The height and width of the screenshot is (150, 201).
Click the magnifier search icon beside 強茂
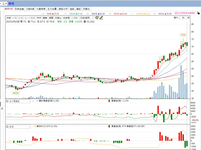click(3, 4)
